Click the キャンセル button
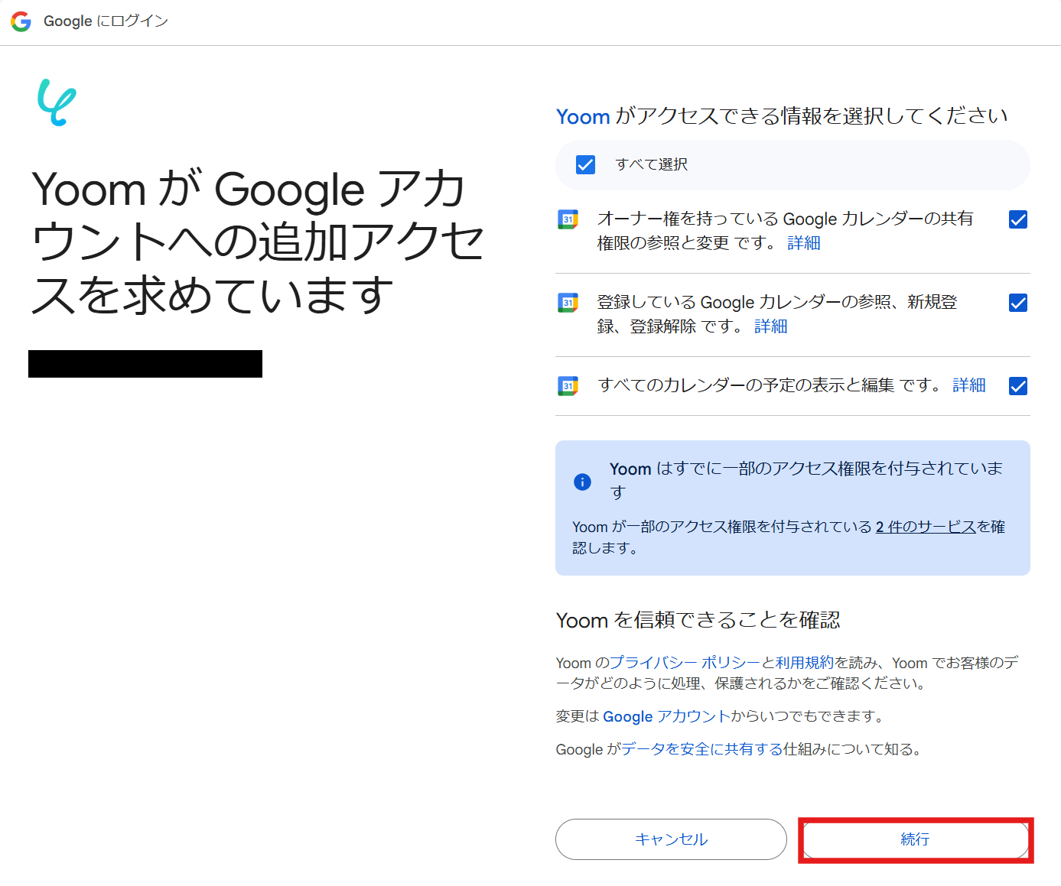1061x886 pixels. click(671, 839)
